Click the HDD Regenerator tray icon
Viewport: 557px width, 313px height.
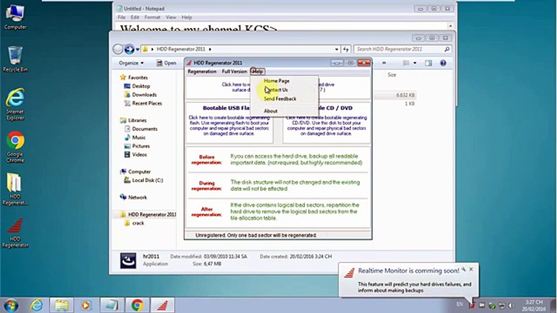(x=472, y=306)
